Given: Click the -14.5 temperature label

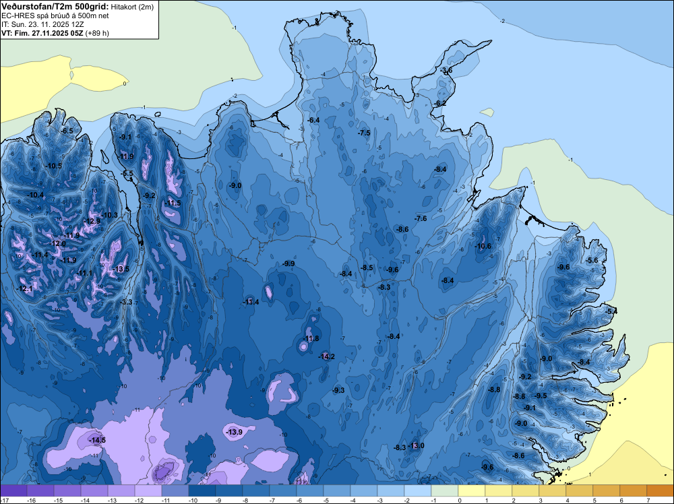Looking at the screenshot, I should [x=96, y=441].
